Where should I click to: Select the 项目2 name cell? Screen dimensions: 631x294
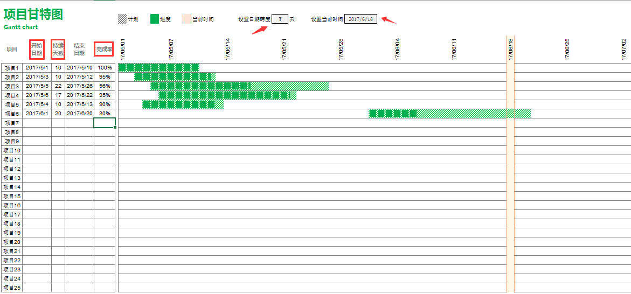tap(12, 77)
